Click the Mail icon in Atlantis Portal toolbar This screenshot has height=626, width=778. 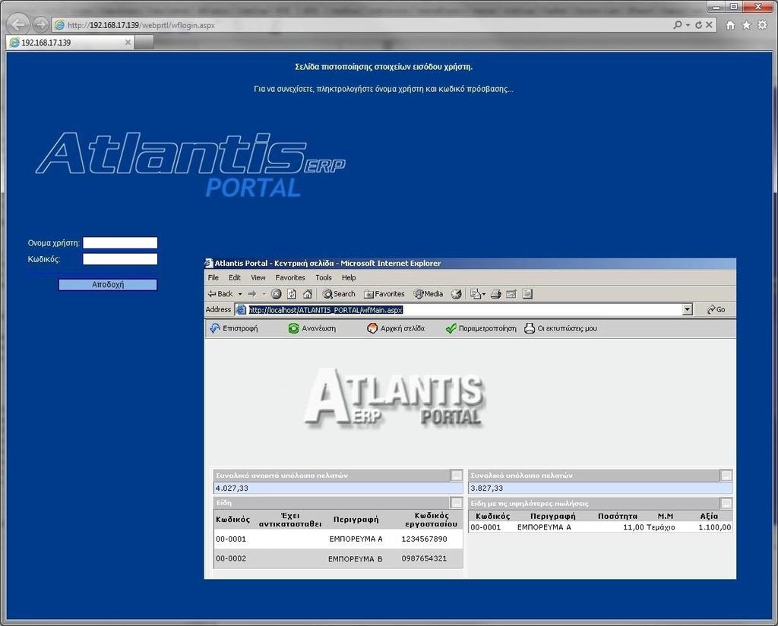tap(476, 294)
